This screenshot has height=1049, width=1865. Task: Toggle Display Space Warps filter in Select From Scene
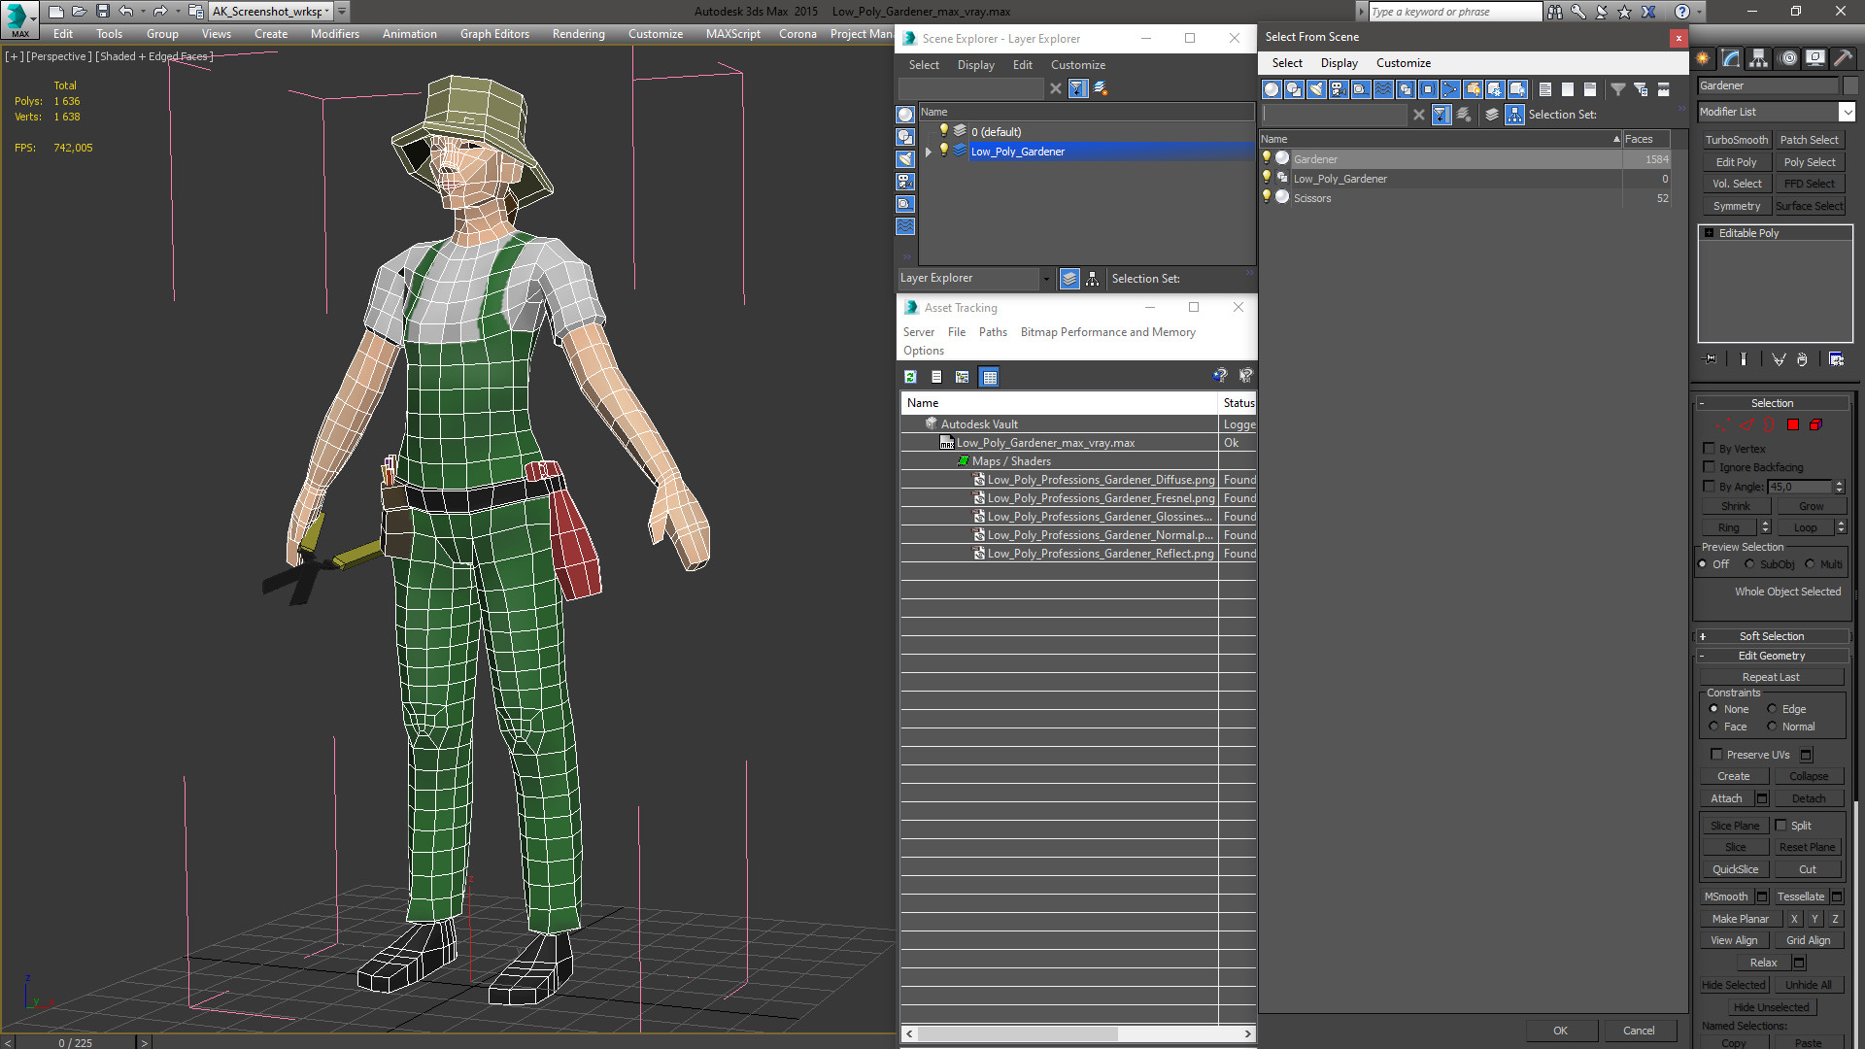pos(1383,89)
